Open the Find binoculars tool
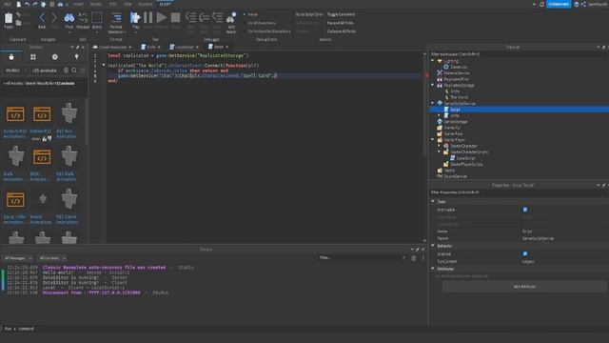Screen dimensions: 609x343 pos(69,18)
